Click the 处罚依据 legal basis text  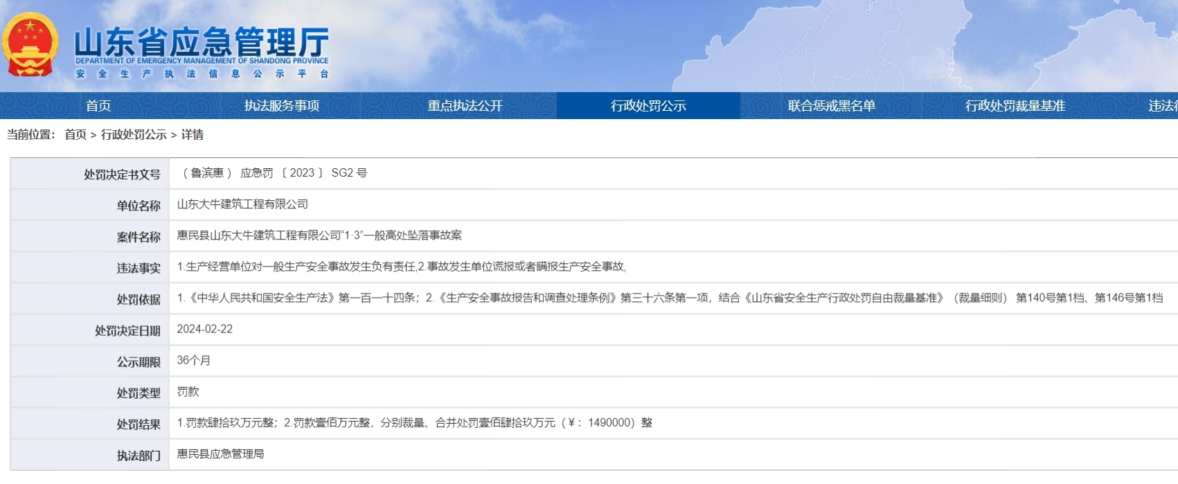click(669, 298)
